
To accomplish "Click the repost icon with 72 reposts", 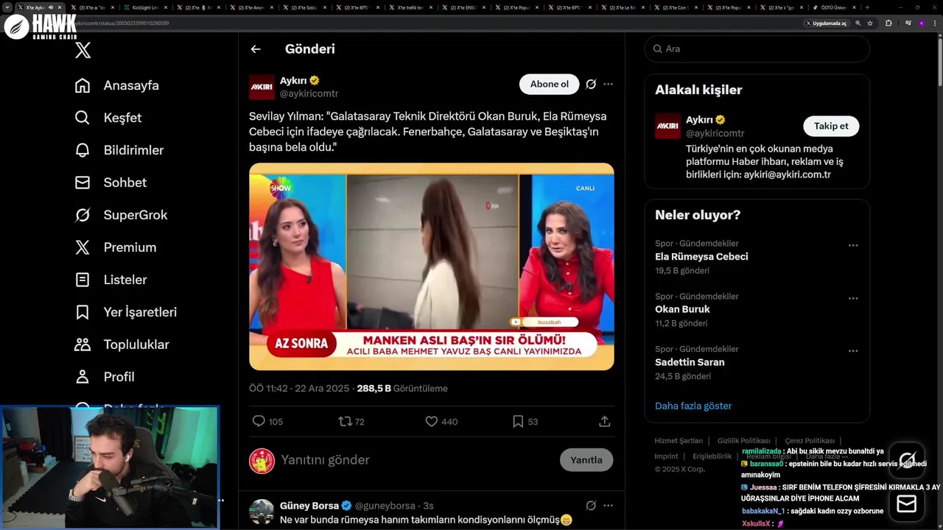I will 345,421.
